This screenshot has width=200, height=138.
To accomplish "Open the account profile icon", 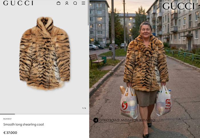I will [x=67, y=3].
